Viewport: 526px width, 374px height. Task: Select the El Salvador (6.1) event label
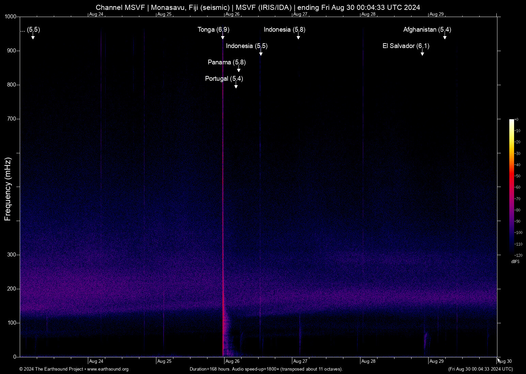[406, 46]
